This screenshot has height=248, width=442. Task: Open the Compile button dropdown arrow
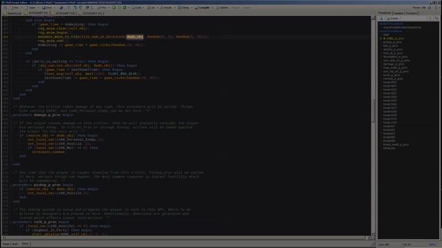(212, 8)
